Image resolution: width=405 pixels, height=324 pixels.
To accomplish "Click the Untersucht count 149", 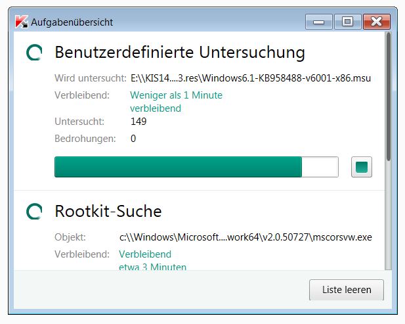I will 139,122.
